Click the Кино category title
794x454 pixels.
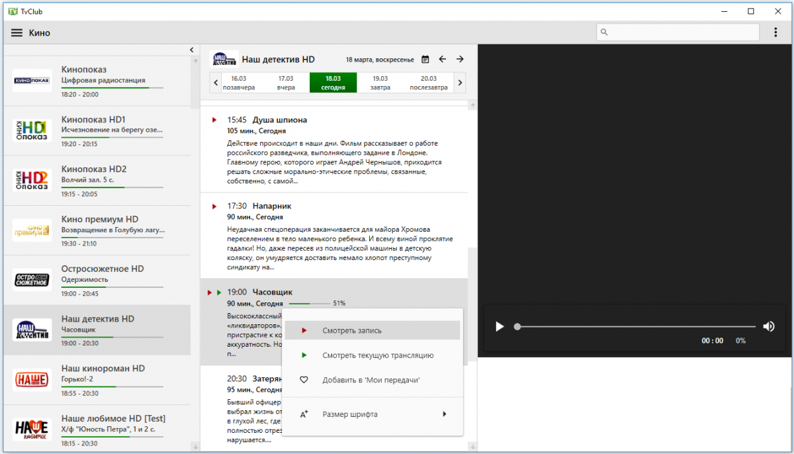(40, 32)
